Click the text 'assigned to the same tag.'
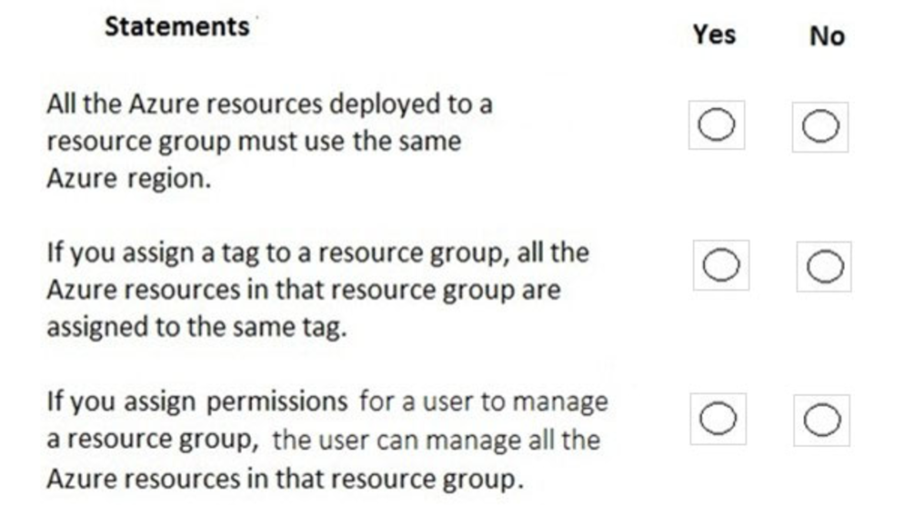Viewport: 914px width, 506px height. [x=197, y=327]
